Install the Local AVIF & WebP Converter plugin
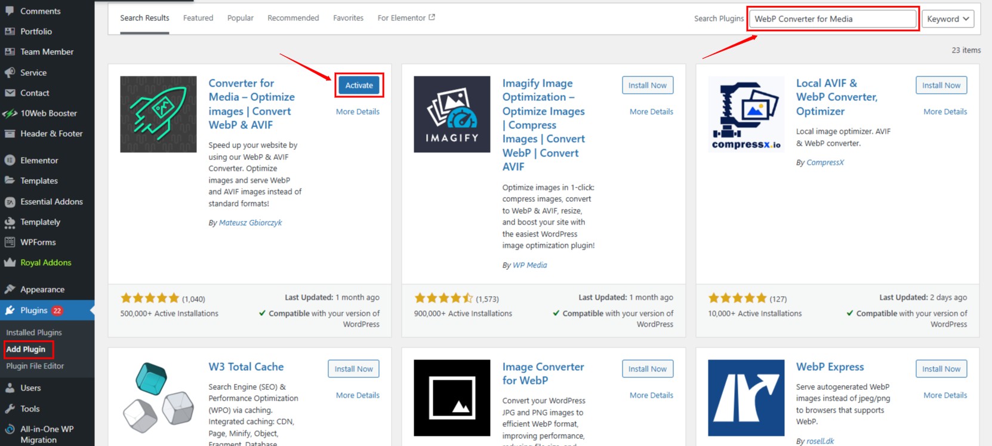 click(941, 85)
